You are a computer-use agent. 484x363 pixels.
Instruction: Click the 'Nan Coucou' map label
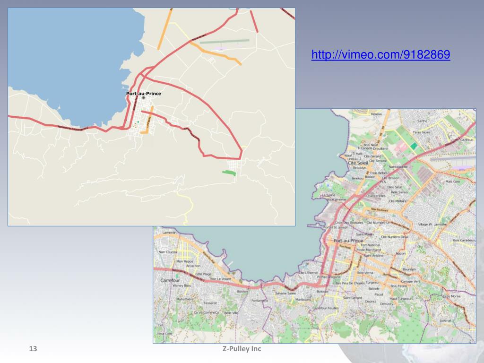point(168,252)
